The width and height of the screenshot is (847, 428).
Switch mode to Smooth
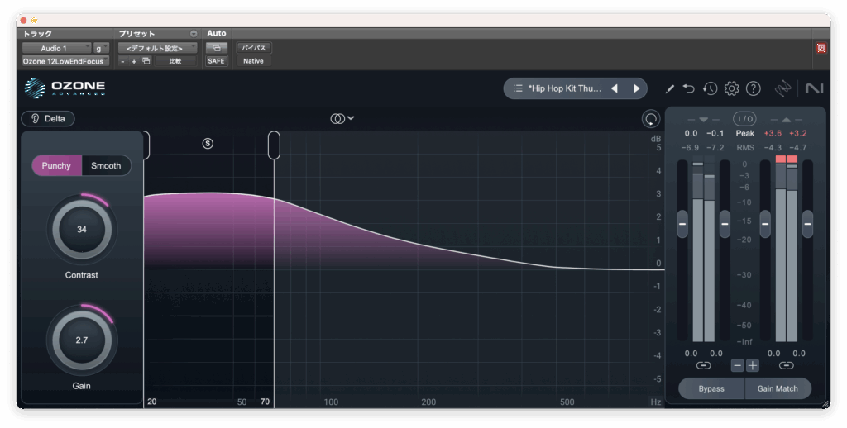tap(106, 166)
